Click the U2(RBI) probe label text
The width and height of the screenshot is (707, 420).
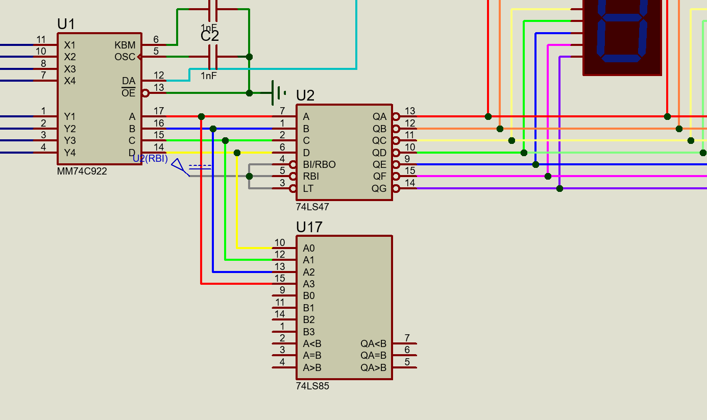(x=150, y=159)
